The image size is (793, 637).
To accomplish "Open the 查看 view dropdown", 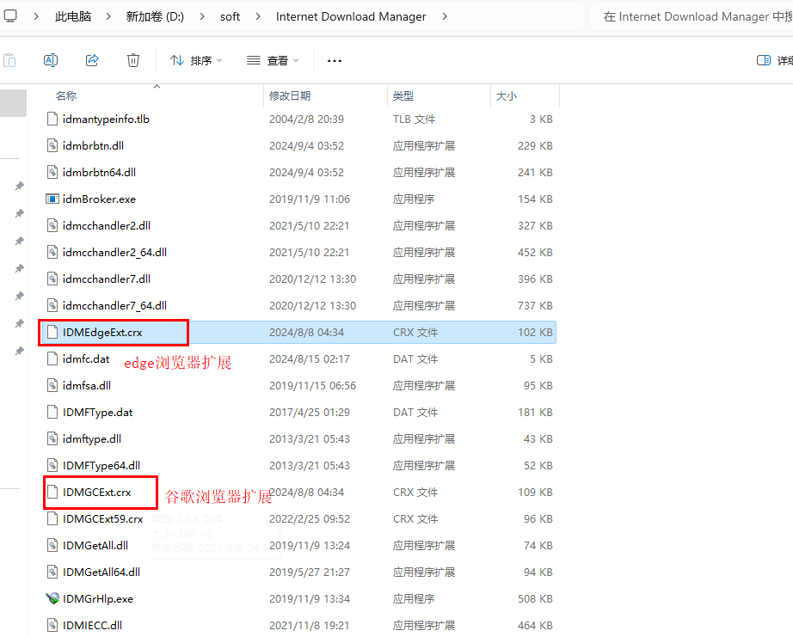I will (x=273, y=61).
